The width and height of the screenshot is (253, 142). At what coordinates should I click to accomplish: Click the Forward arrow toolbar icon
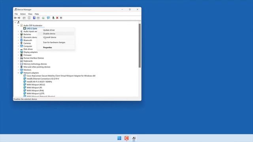pyautogui.click(x=19, y=18)
